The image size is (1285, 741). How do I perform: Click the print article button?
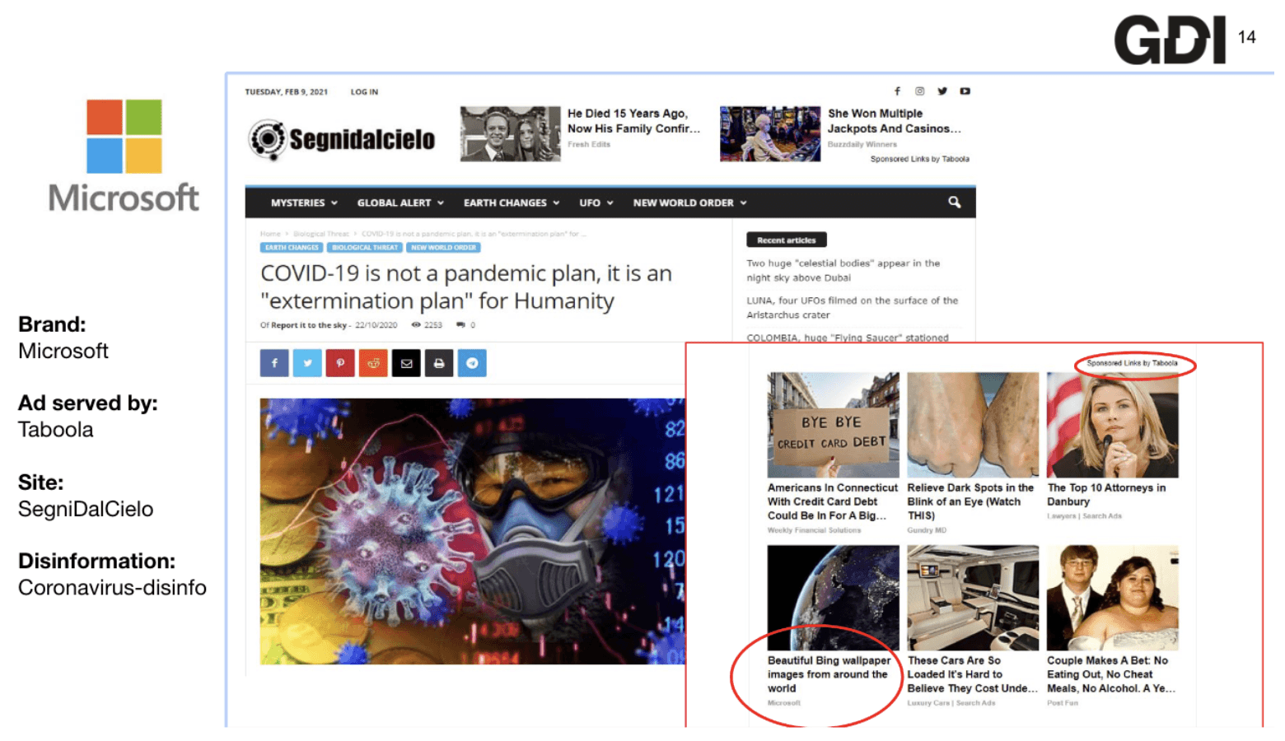click(x=439, y=363)
